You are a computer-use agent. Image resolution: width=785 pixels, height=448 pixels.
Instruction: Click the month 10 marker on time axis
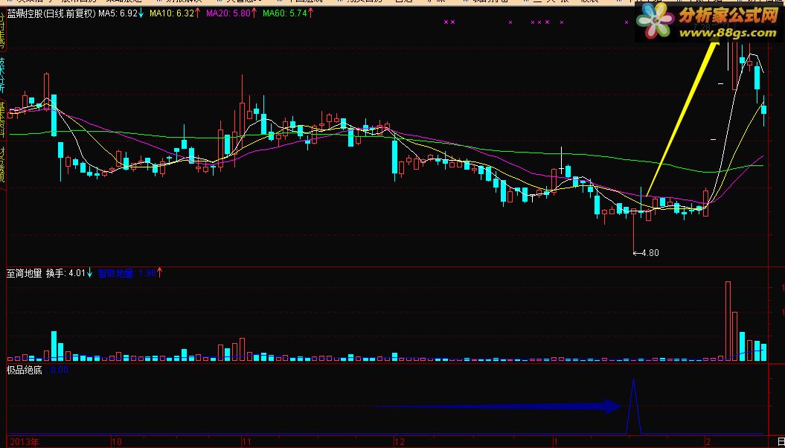116,442
